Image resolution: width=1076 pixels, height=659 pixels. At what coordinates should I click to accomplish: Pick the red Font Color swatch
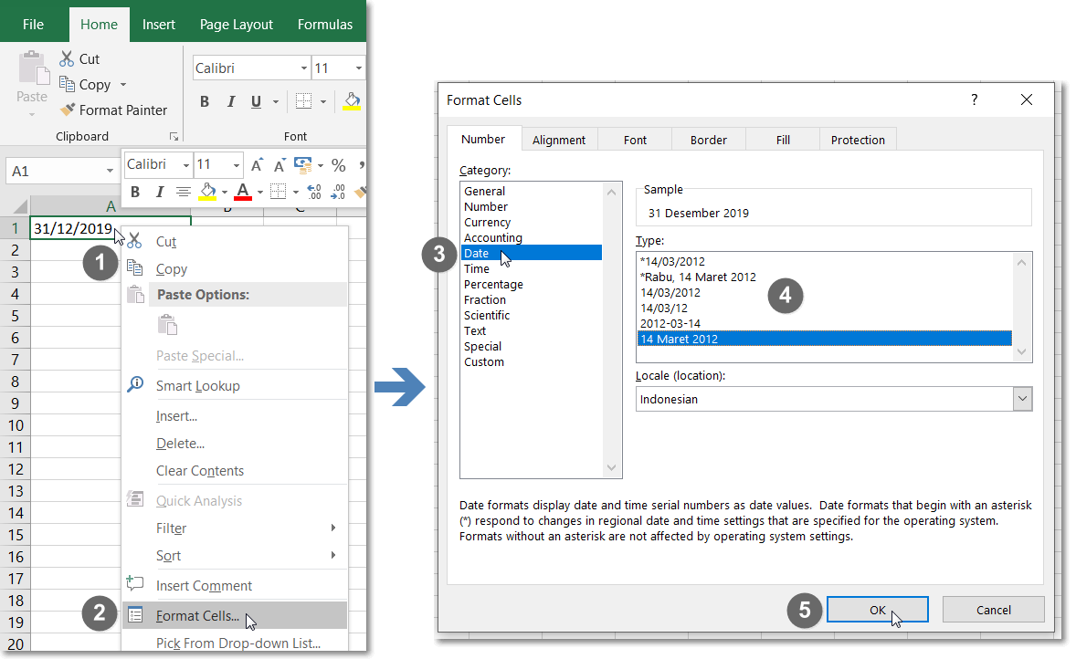[245, 192]
